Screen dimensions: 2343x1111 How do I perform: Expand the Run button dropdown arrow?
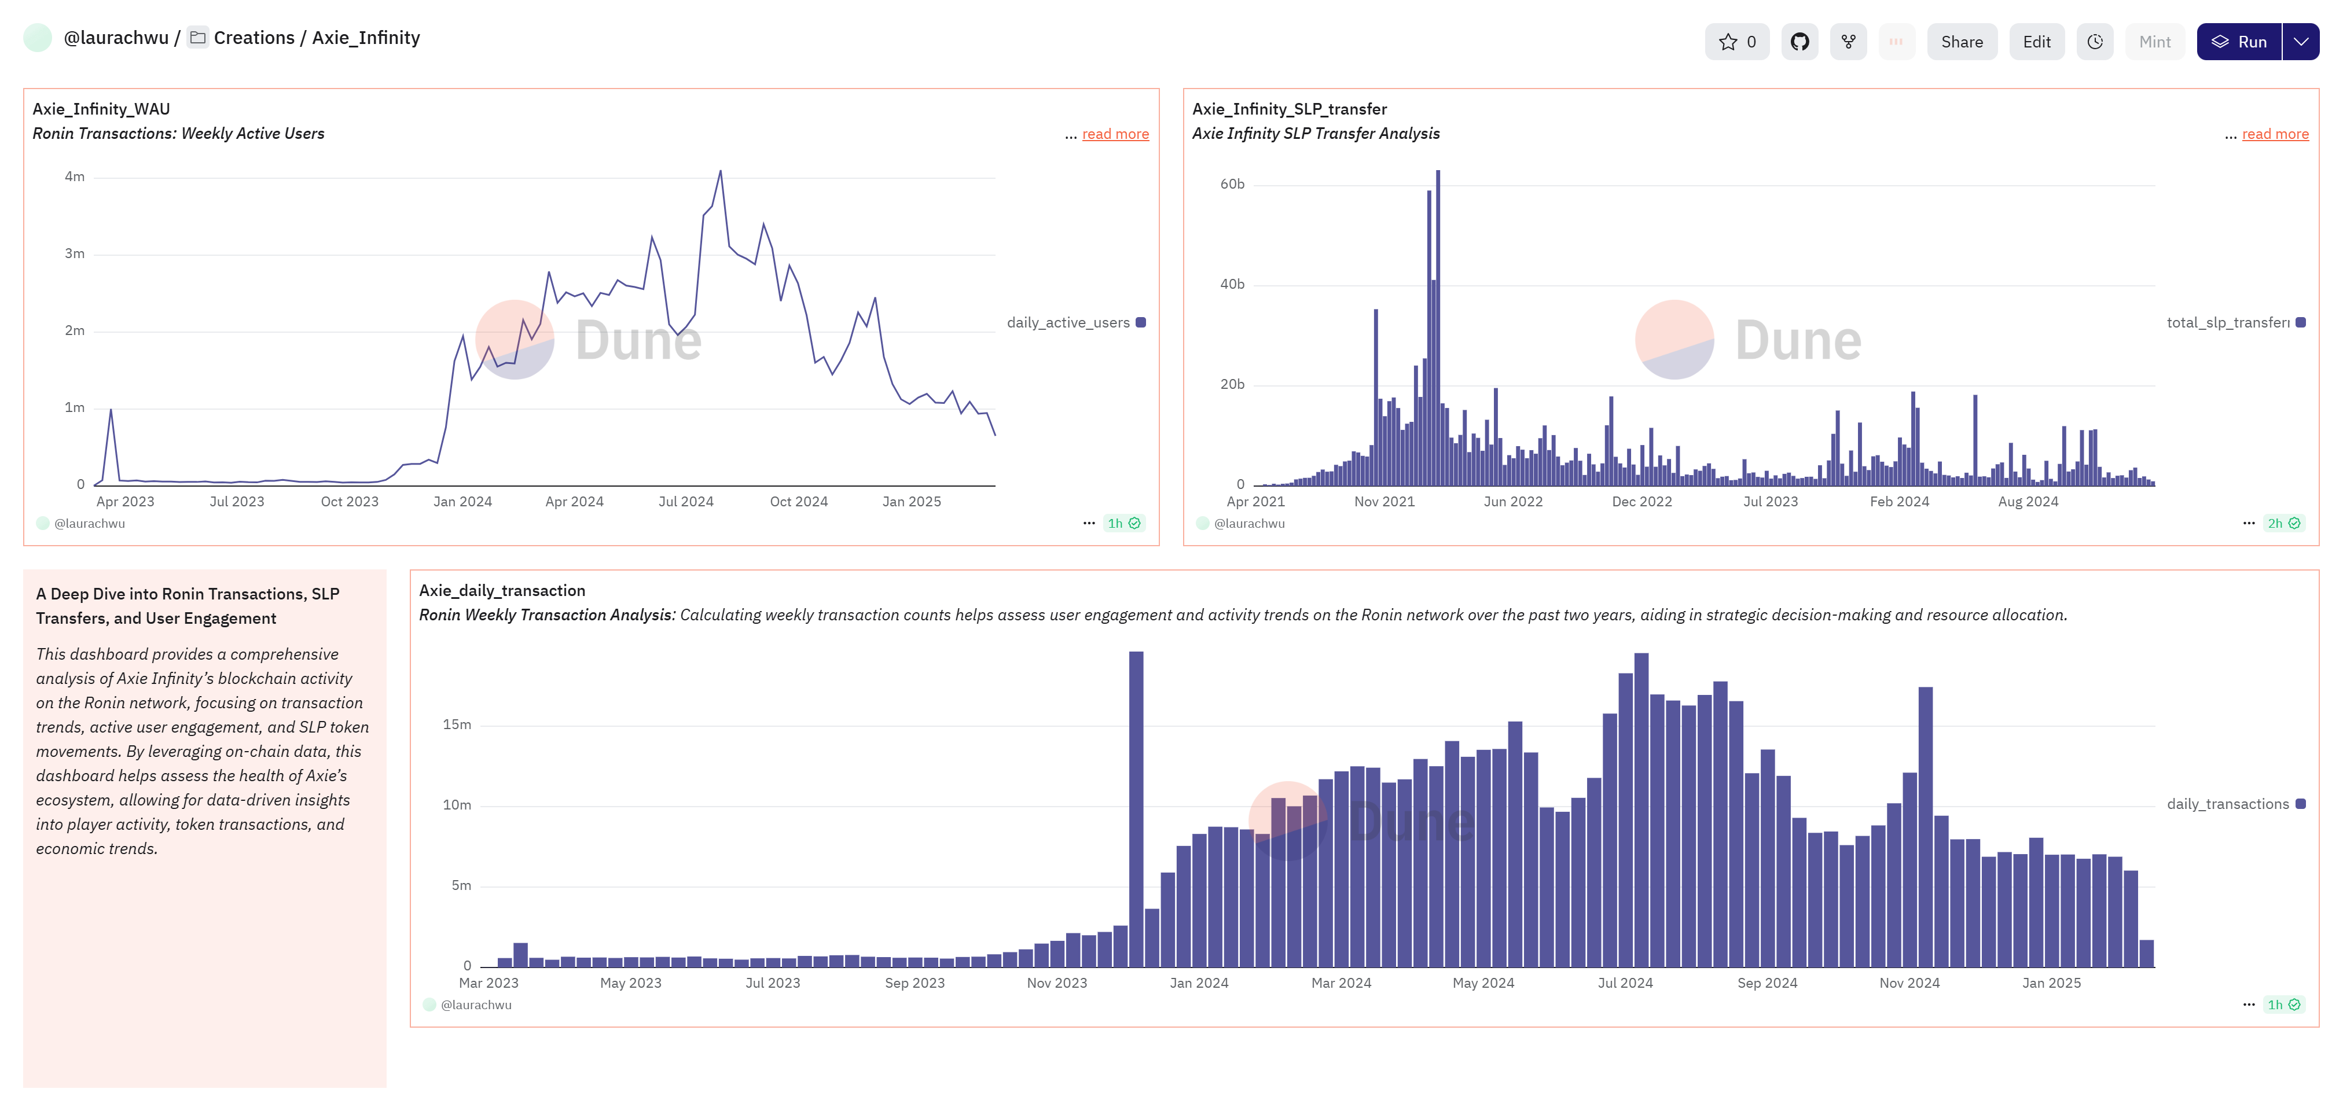(x=2300, y=42)
